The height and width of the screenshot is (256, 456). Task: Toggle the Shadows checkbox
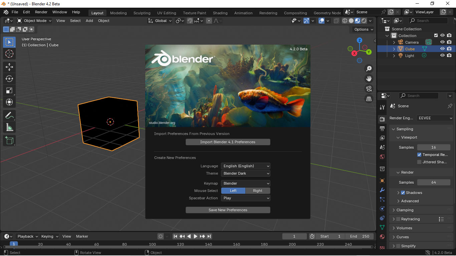[403, 193]
